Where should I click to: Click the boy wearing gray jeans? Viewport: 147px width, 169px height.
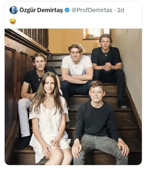(x=99, y=123)
